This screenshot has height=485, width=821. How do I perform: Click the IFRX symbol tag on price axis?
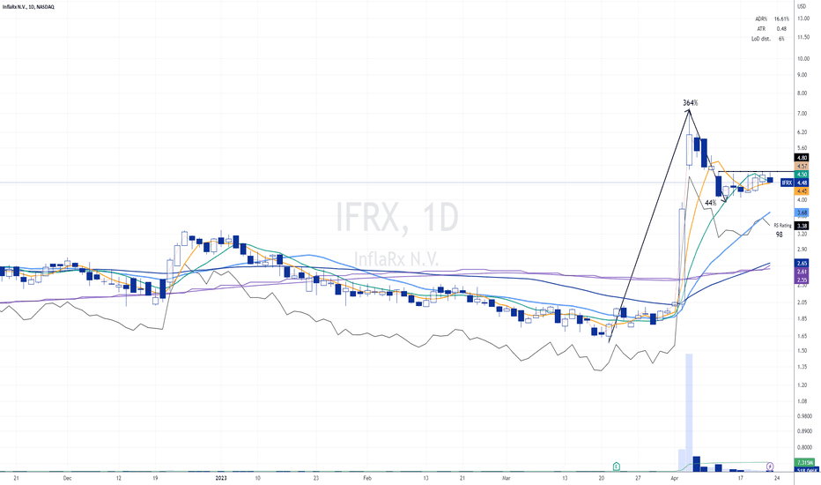[x=787, y=183]
